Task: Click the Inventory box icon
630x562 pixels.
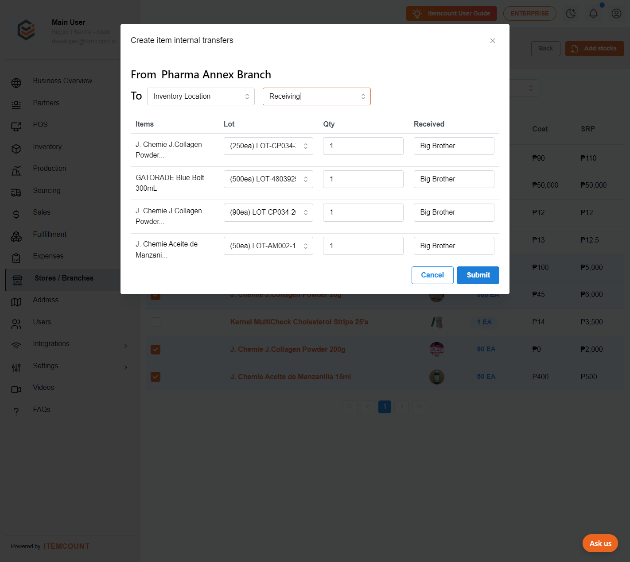Action: click(16, 149)
